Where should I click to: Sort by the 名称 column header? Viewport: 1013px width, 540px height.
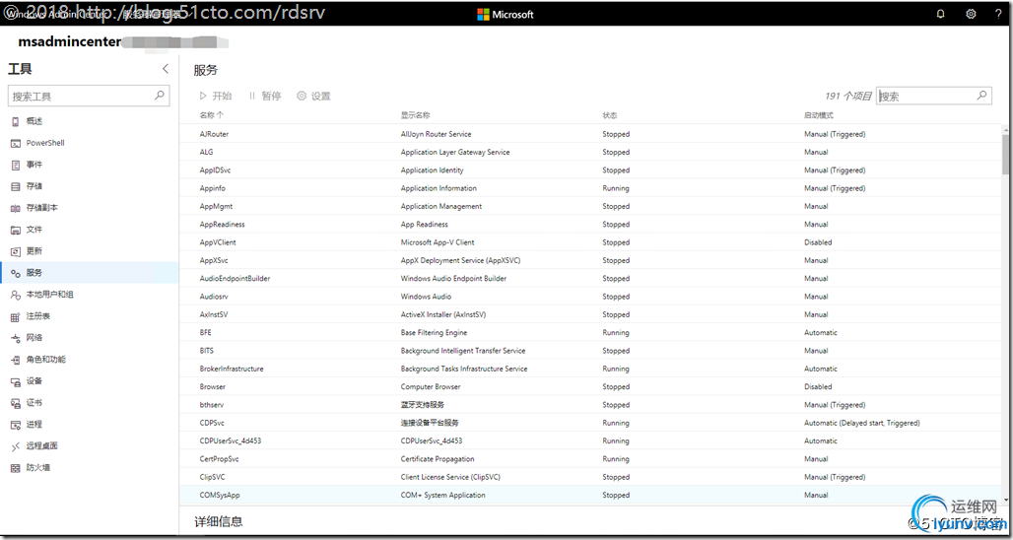212,115
